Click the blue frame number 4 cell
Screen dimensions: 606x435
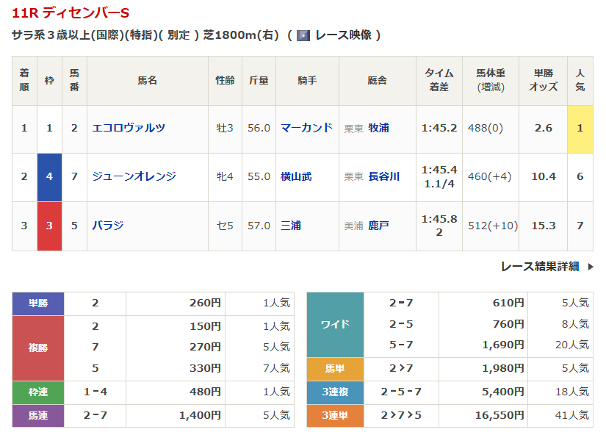pyautogui.click(x=49, y=176)
